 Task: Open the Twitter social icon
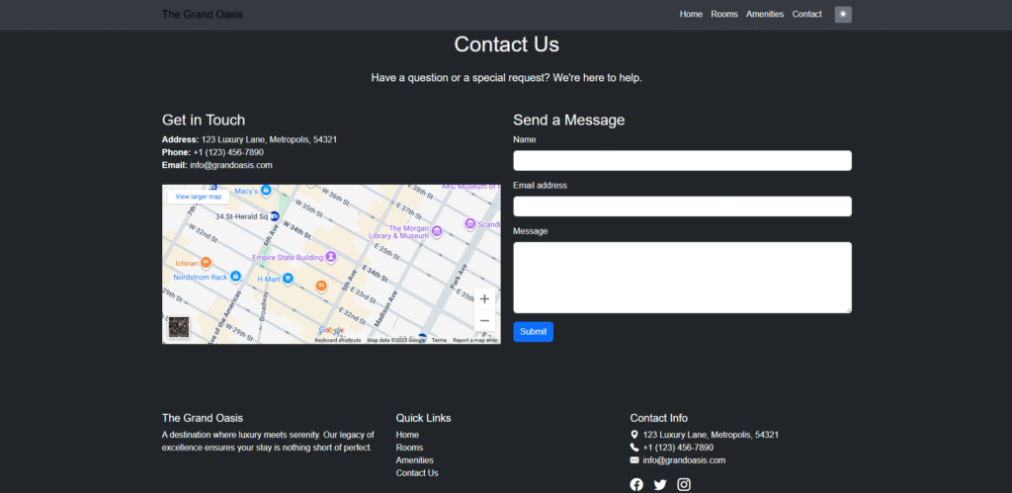pos(660,485)
